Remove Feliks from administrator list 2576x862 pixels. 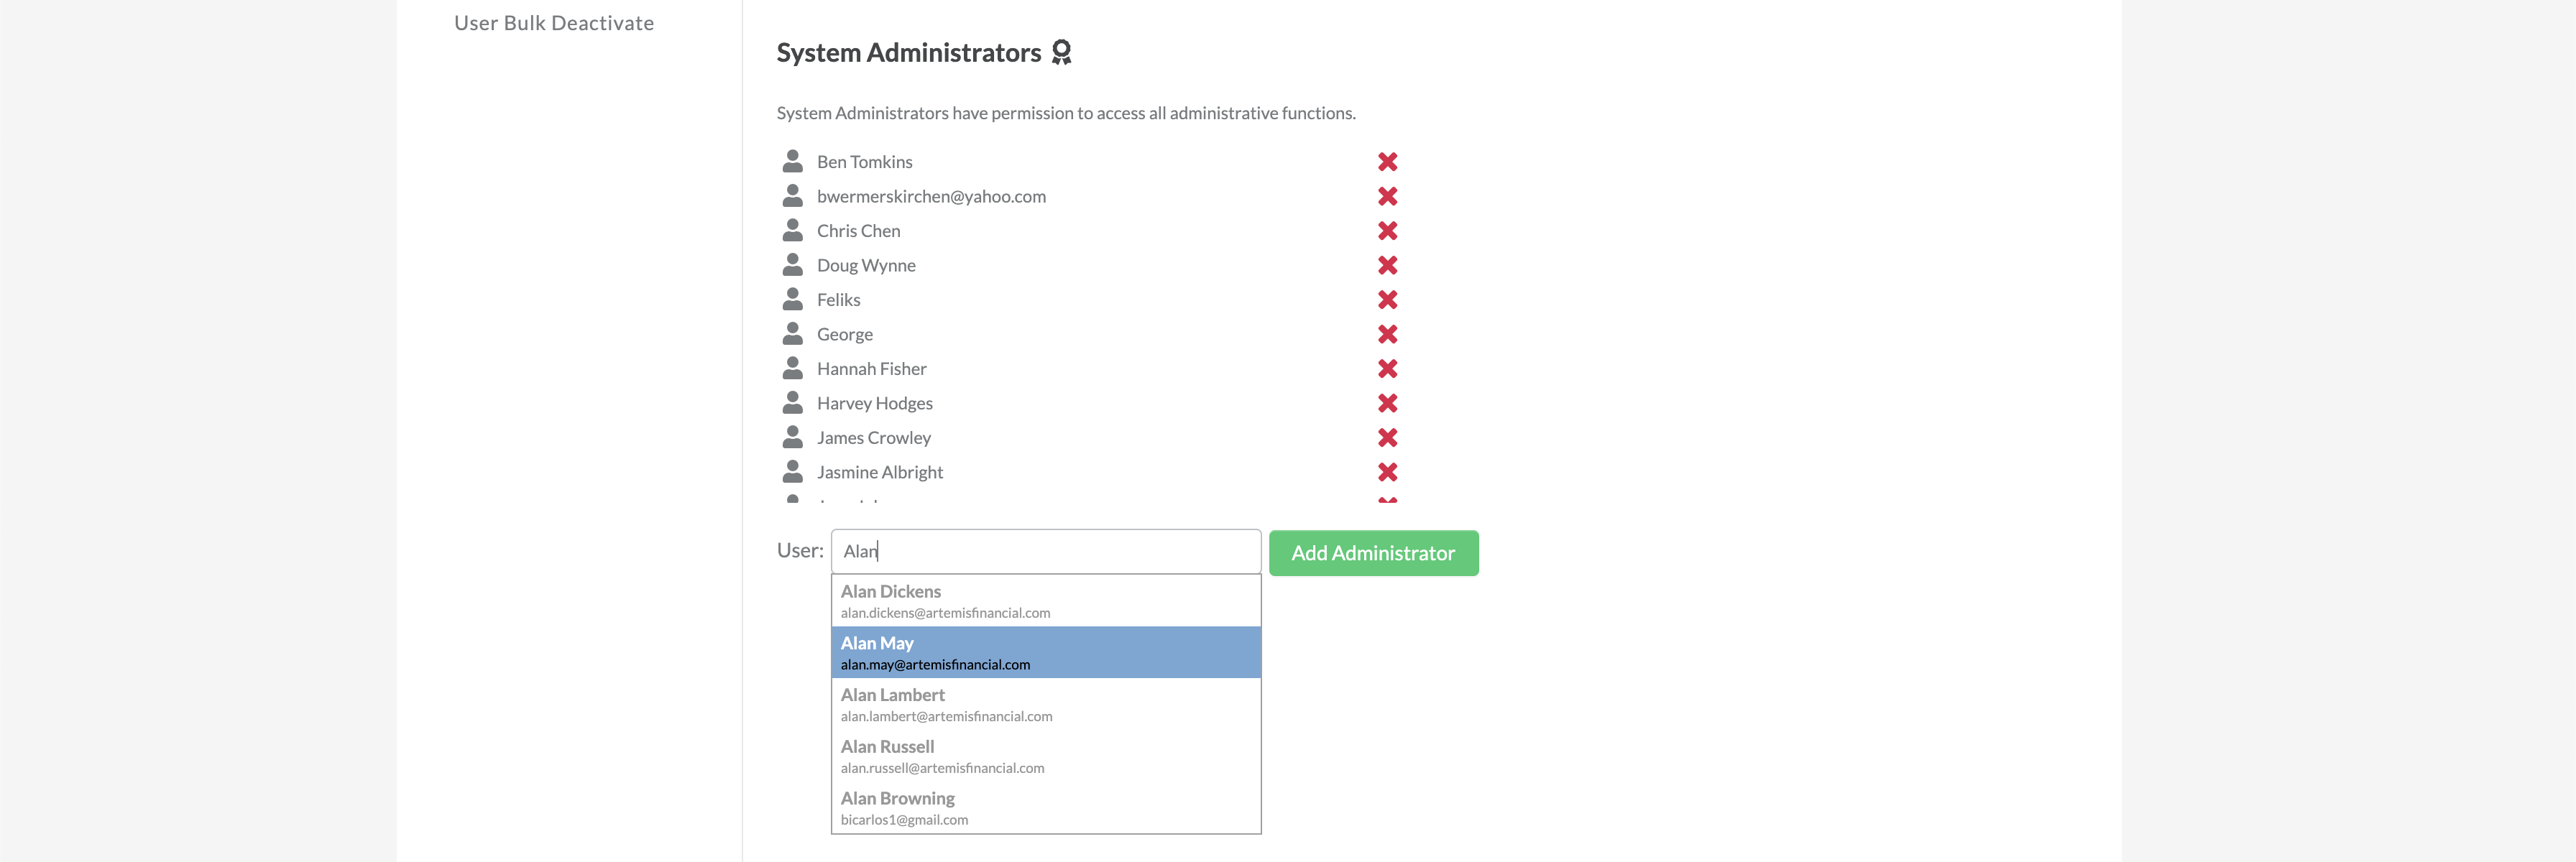coord(1387,300)
